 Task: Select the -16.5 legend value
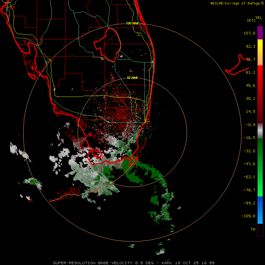coord(249,138)
